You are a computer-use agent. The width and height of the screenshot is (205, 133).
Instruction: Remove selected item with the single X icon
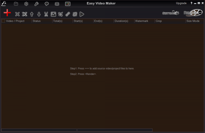coord(17,14)
